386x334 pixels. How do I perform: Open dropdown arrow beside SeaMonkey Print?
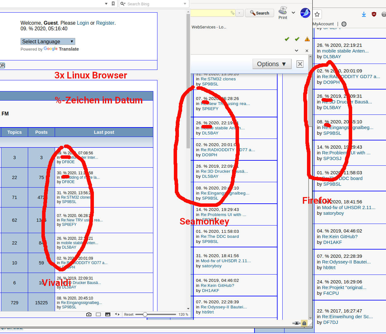(x=293, y=13)
